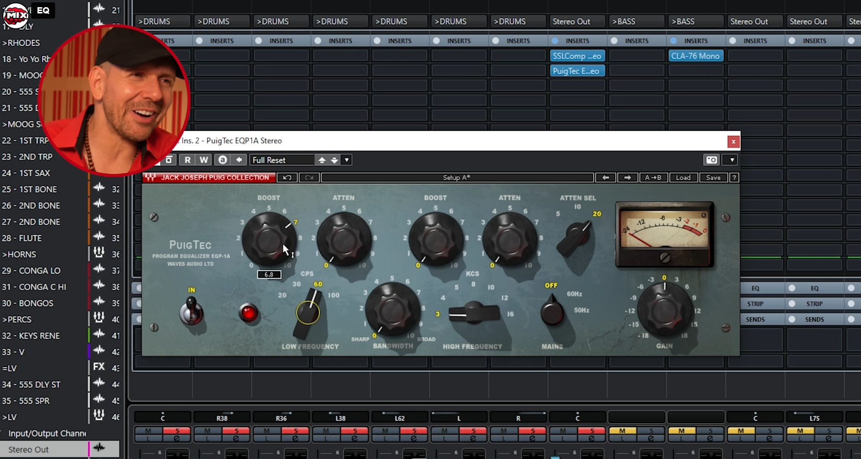Screen dimensions: 861x459
Task: Enable Read automation for the plugin
Action: 188,160
